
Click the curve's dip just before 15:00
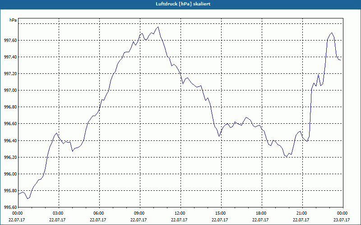pos(219,136)
